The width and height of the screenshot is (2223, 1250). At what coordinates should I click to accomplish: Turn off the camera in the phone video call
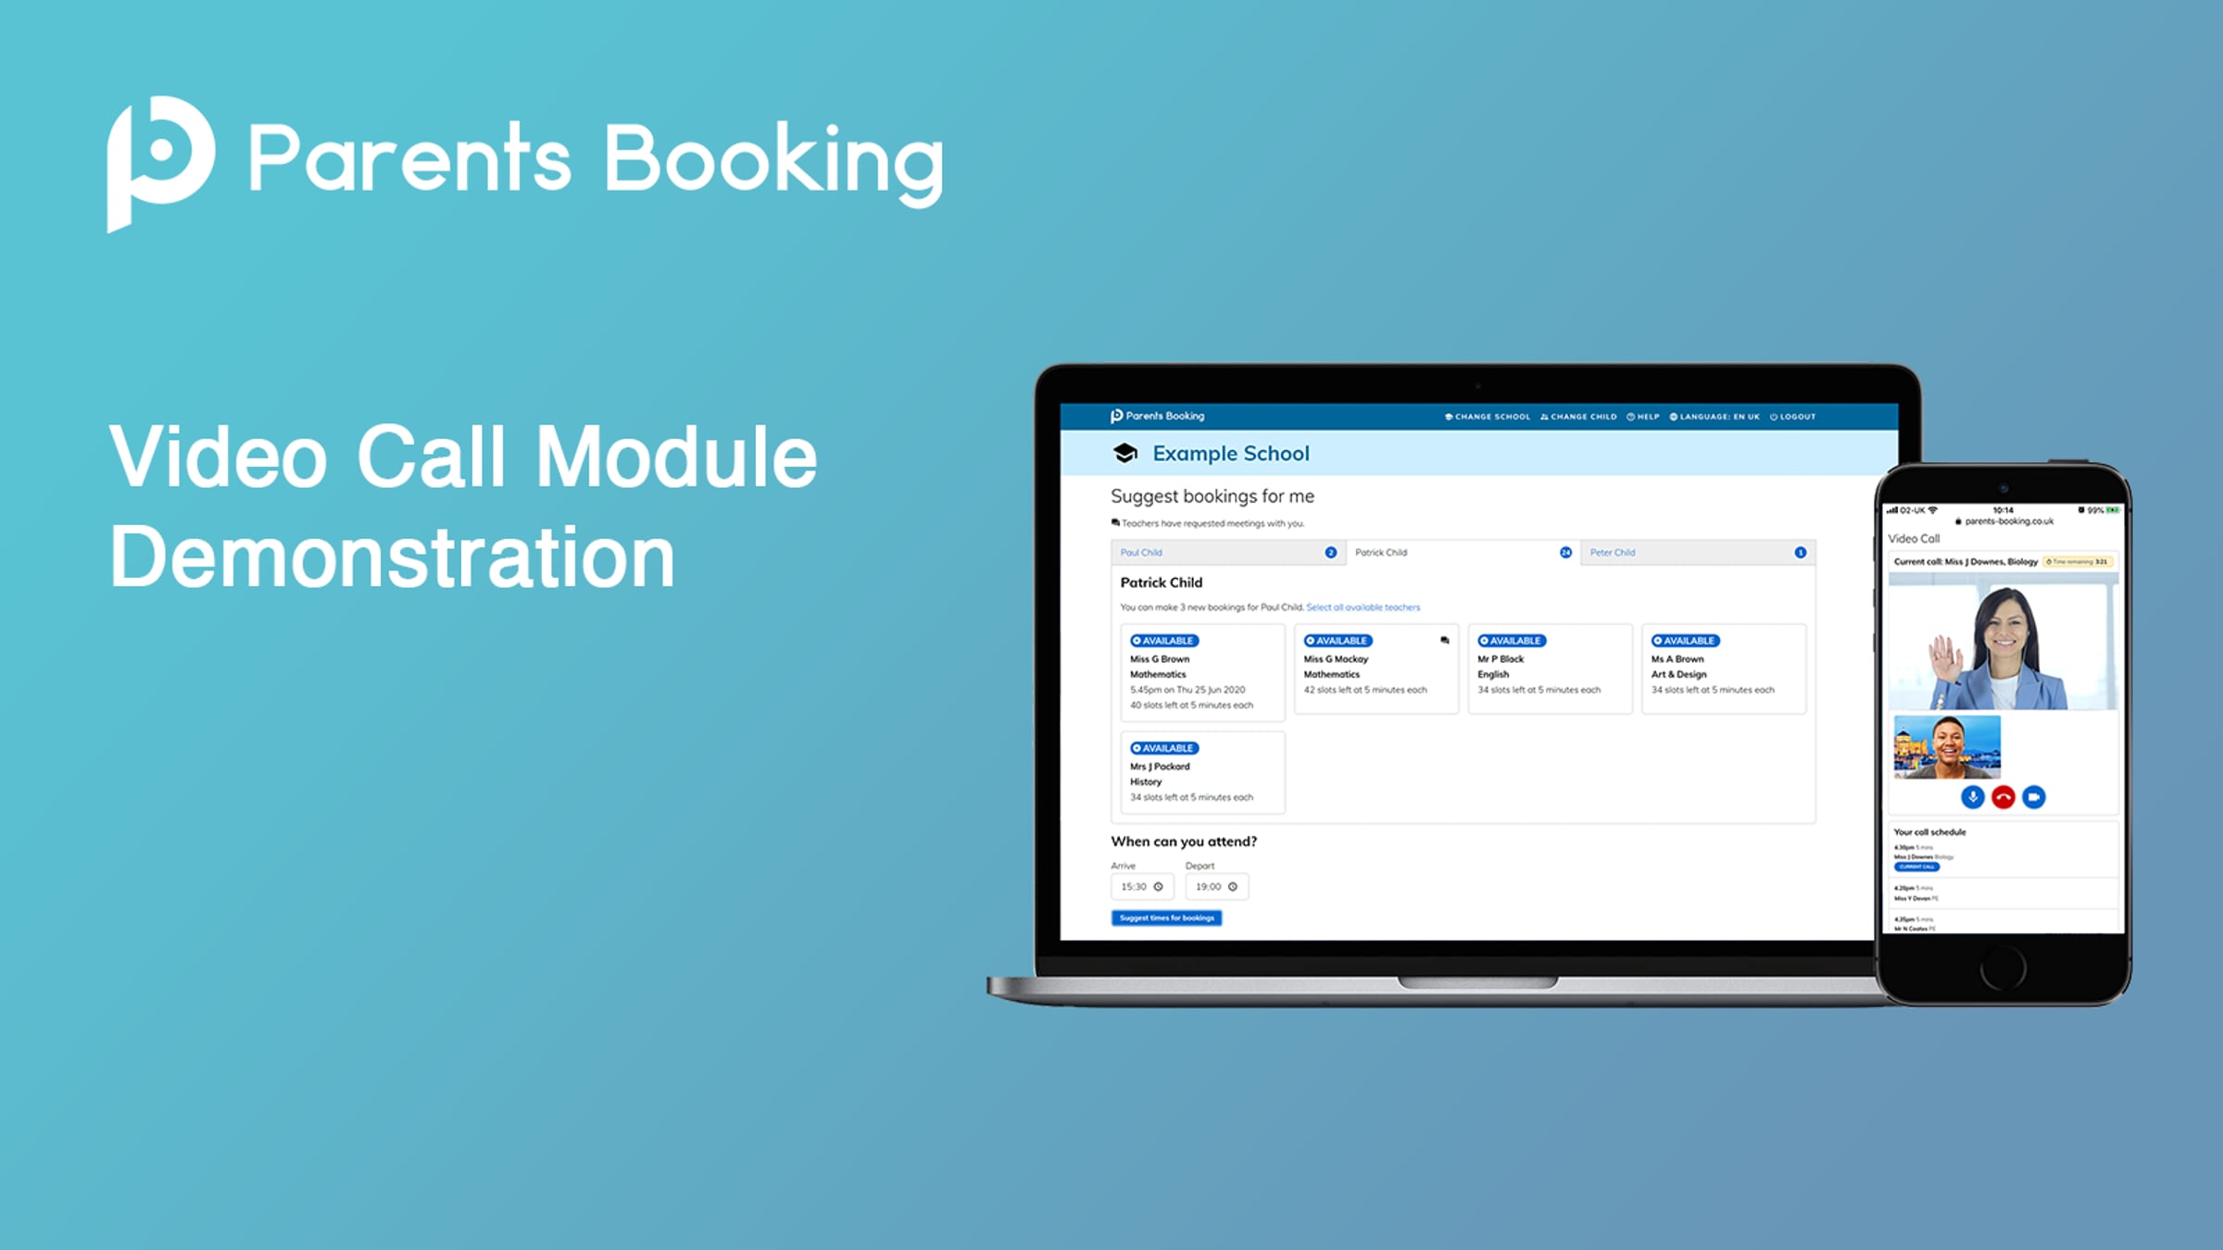2033,796
